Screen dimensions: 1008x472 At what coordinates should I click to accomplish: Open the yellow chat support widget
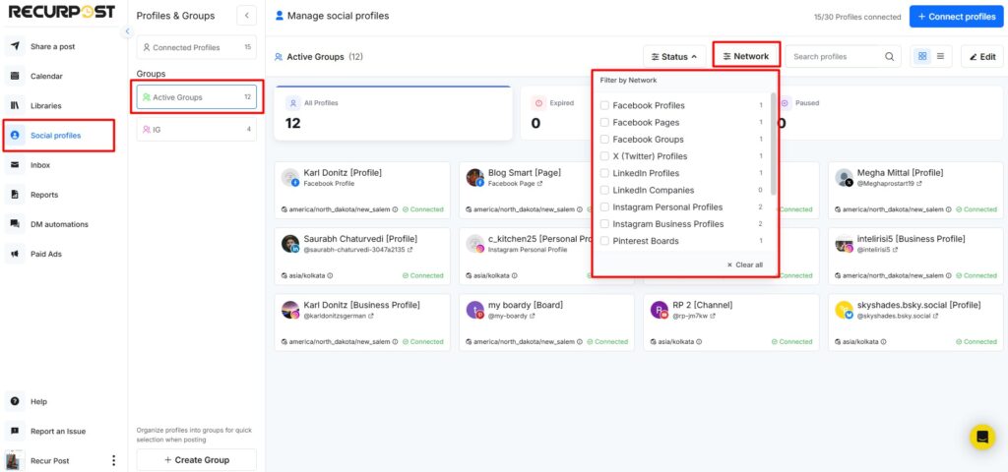click(x=981, y=437)
